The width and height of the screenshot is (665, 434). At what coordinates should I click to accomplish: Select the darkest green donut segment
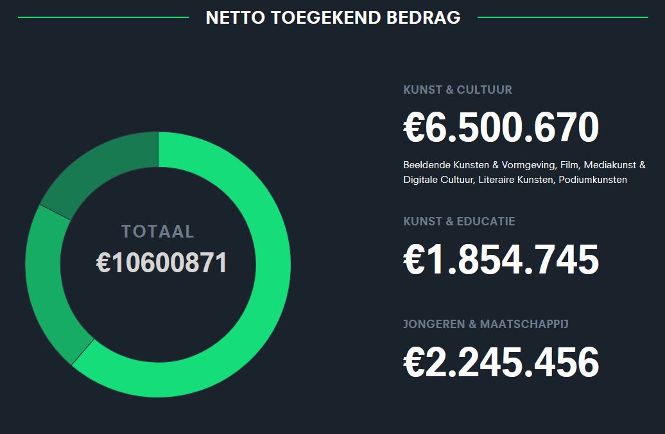[x=103, y=168]
